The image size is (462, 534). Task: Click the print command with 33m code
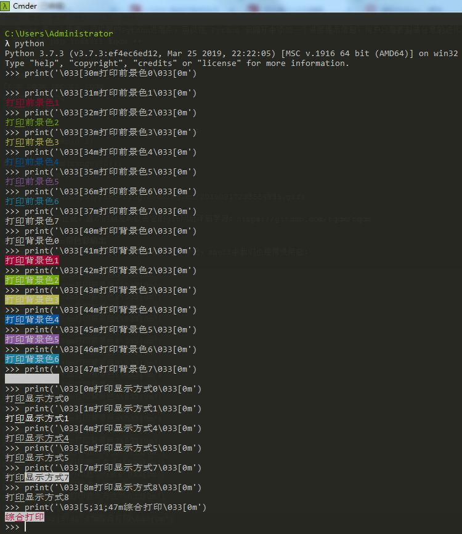click(x=100, y=133)
